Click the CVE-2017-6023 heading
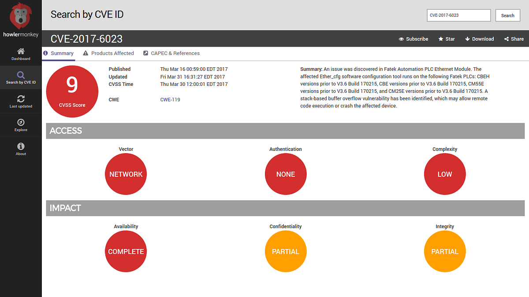This screenshot has height=297, width=529. pyautogui.click(x=86, y=39)
